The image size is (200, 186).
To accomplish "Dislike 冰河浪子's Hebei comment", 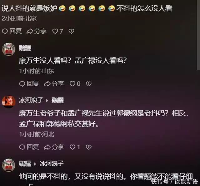I will (x=89, y=147).
